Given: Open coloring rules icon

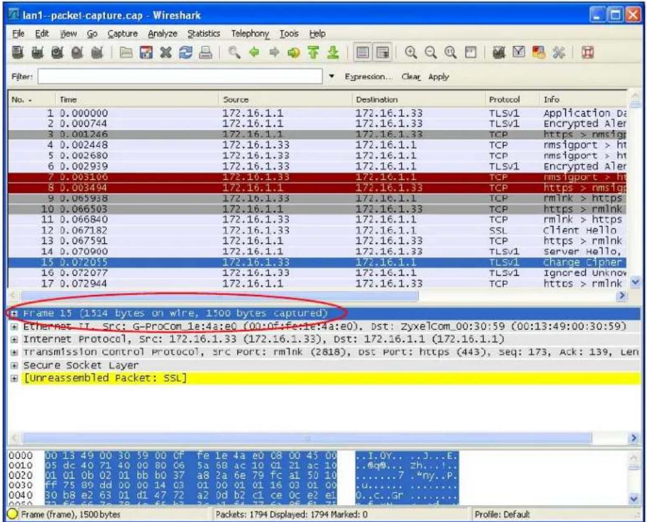Looking at the screenshot, I should pos(538,52).
